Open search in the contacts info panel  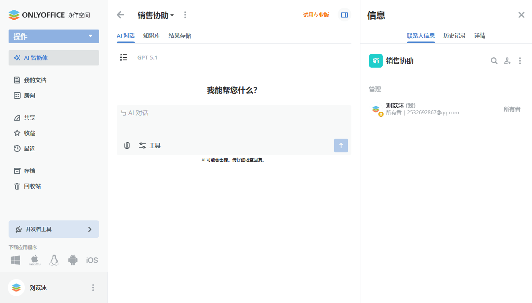click(494, 61)
